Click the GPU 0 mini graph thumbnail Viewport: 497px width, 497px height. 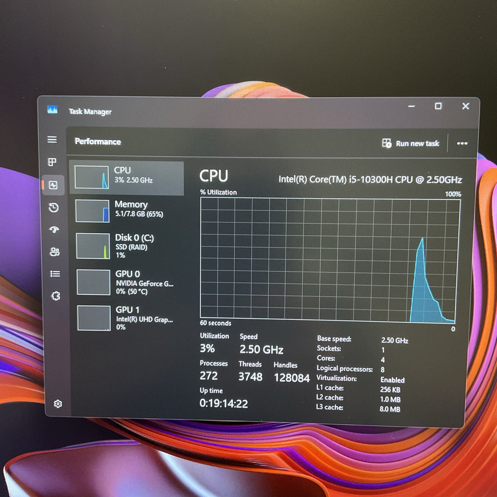(93, 282)
